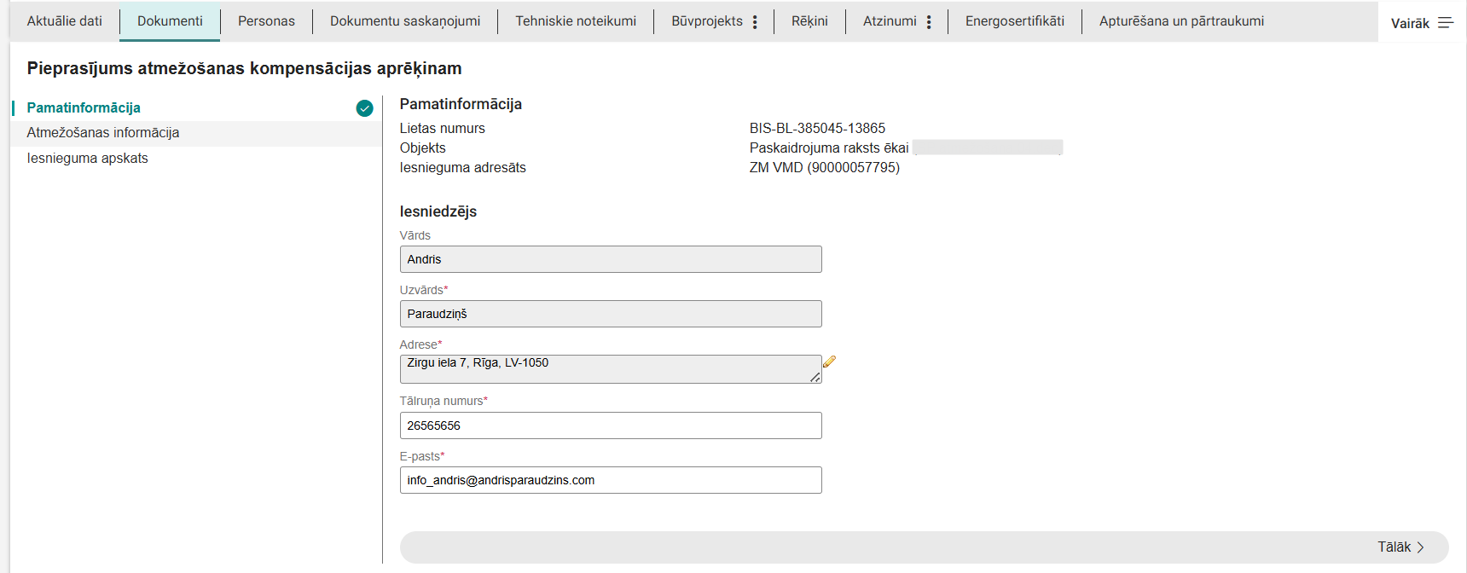Click the E-pasts input field
The height and width of the screenshot is (573, 1467).
click(x=611, y=480)
